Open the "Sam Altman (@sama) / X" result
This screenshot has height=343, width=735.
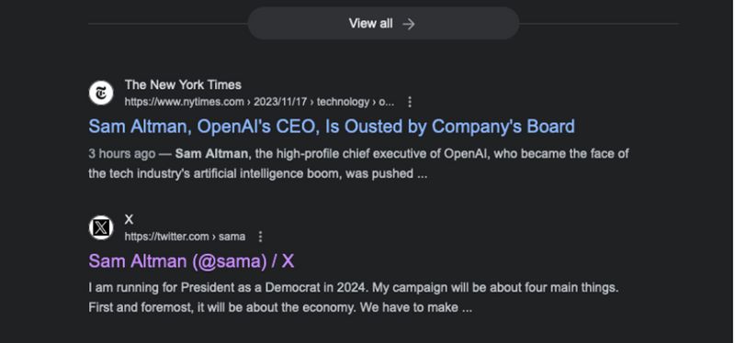(x=191, y=261)
